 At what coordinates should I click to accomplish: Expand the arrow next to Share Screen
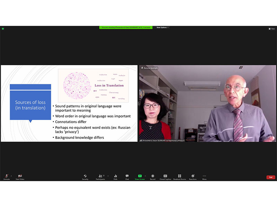coord(145,176)
